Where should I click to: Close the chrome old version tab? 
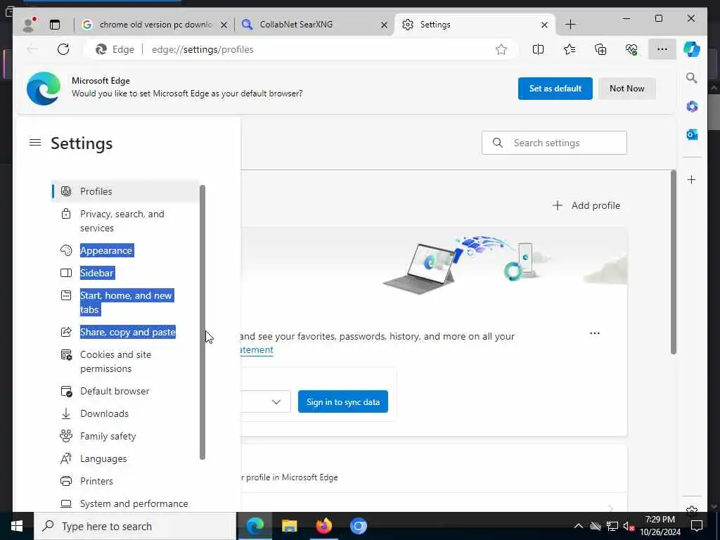coord(224,25)
